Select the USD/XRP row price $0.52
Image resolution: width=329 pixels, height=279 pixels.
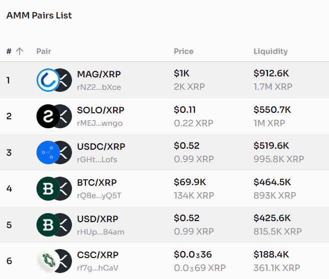[186, 218]
